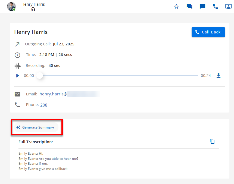
Task: Click transcript line "give me a callback."
Action: 43,169
